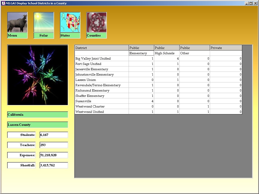The height and width of the screenshot is (194, 259).
Task: Click the Lassen County name field
Action: pyautogui.click(x=38, y=125)
